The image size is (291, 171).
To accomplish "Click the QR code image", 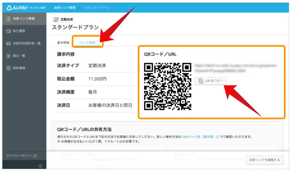I will pyautogui.click(x=168, y=86).
